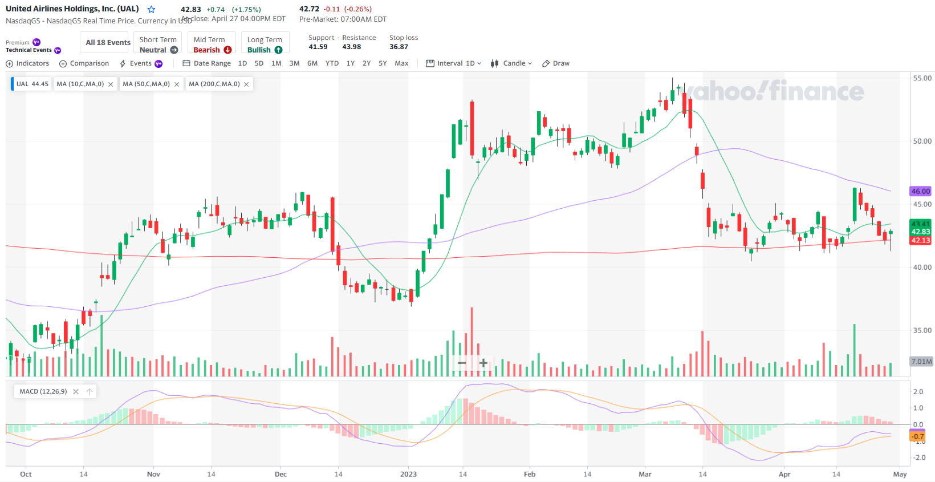This screenshot has height=482, width=935.
Task: Click the Candle chart type icon
Action: 494,63
